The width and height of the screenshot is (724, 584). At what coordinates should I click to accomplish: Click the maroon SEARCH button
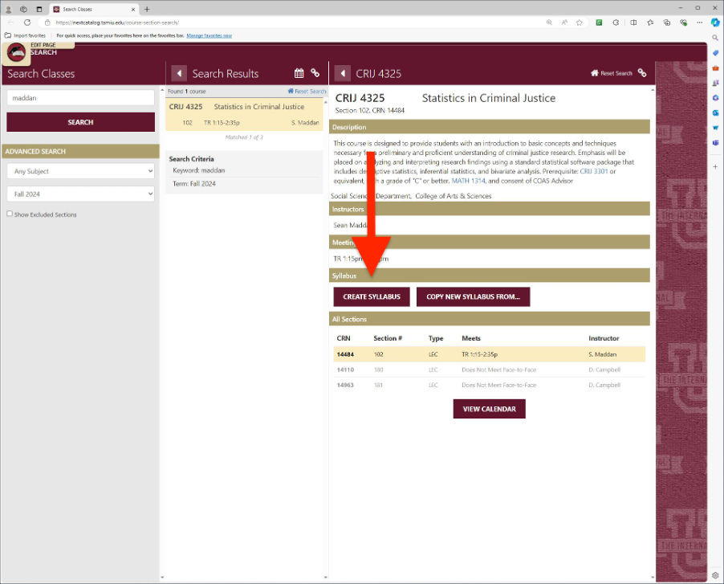[x=81, y=122]
